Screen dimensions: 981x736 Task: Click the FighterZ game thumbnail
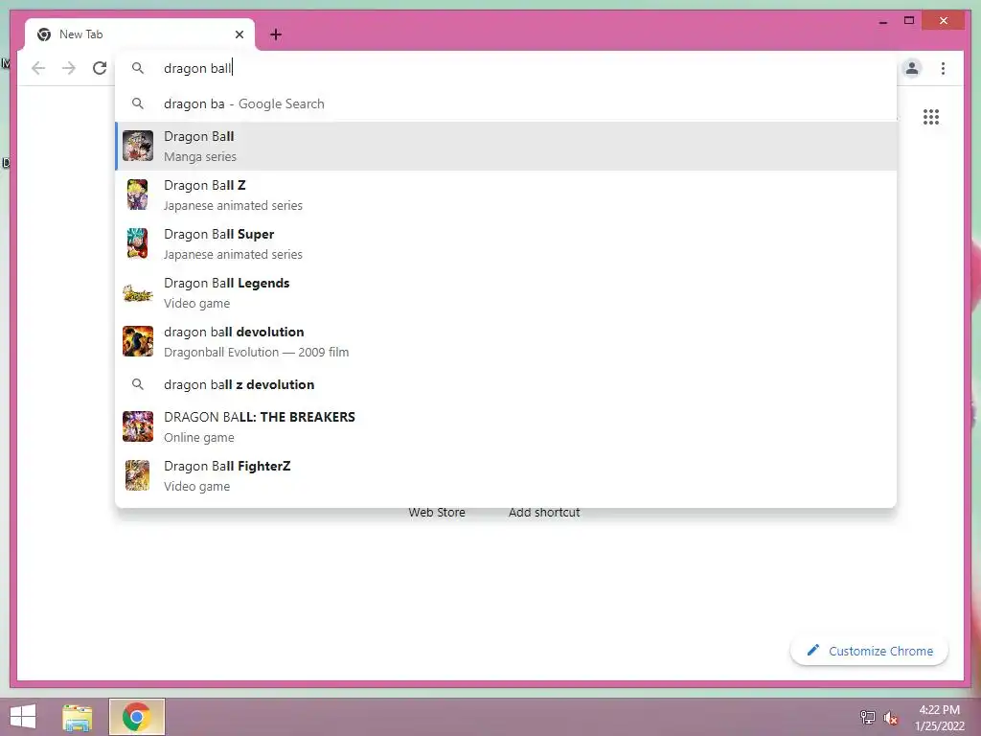[138, 475]
